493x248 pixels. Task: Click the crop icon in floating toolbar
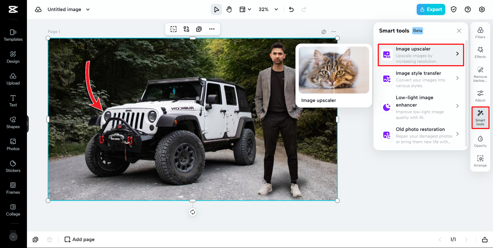coord(174,29)
